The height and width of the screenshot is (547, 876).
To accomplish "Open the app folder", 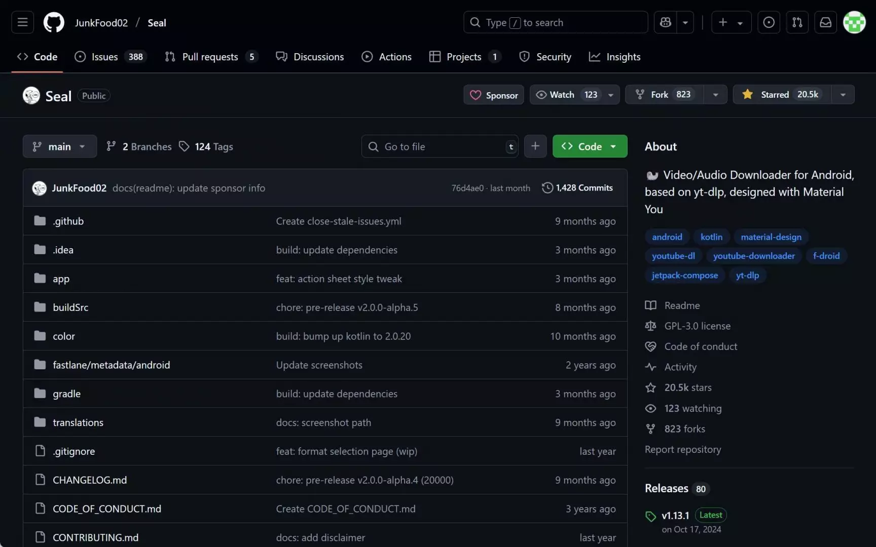I will [x=61, y=279].
